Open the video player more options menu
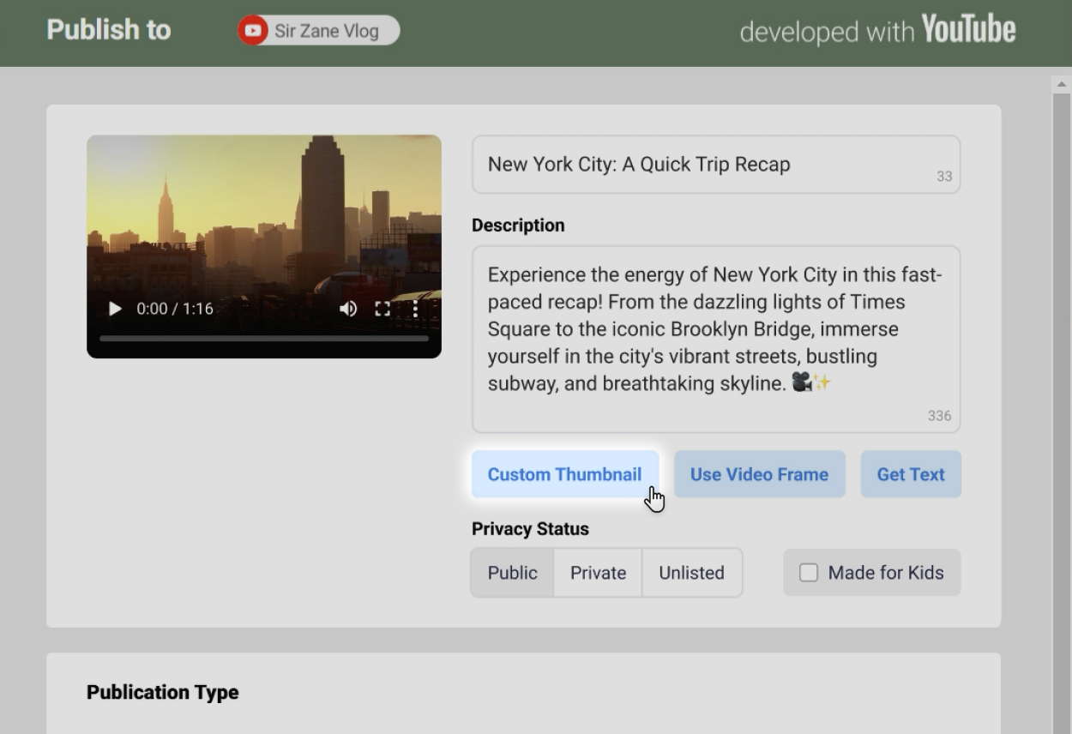Viewport: 1072px width, 734px height. 415,309
